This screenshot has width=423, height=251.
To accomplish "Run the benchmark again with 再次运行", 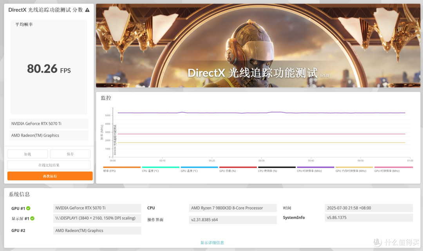I will click(50, 176).
